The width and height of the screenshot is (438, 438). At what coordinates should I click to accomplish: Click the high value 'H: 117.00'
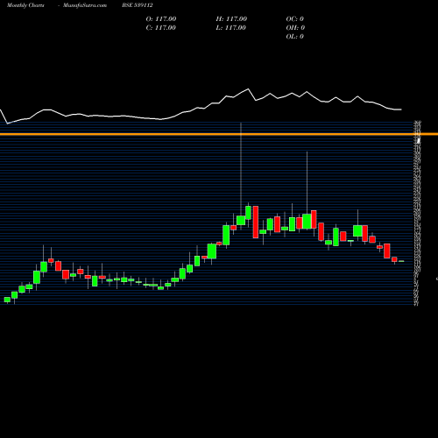click(231, 19)
